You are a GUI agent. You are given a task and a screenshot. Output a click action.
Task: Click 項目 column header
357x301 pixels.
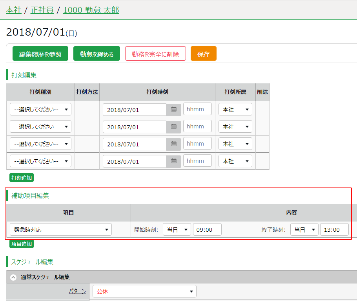[x=69, y=213]
